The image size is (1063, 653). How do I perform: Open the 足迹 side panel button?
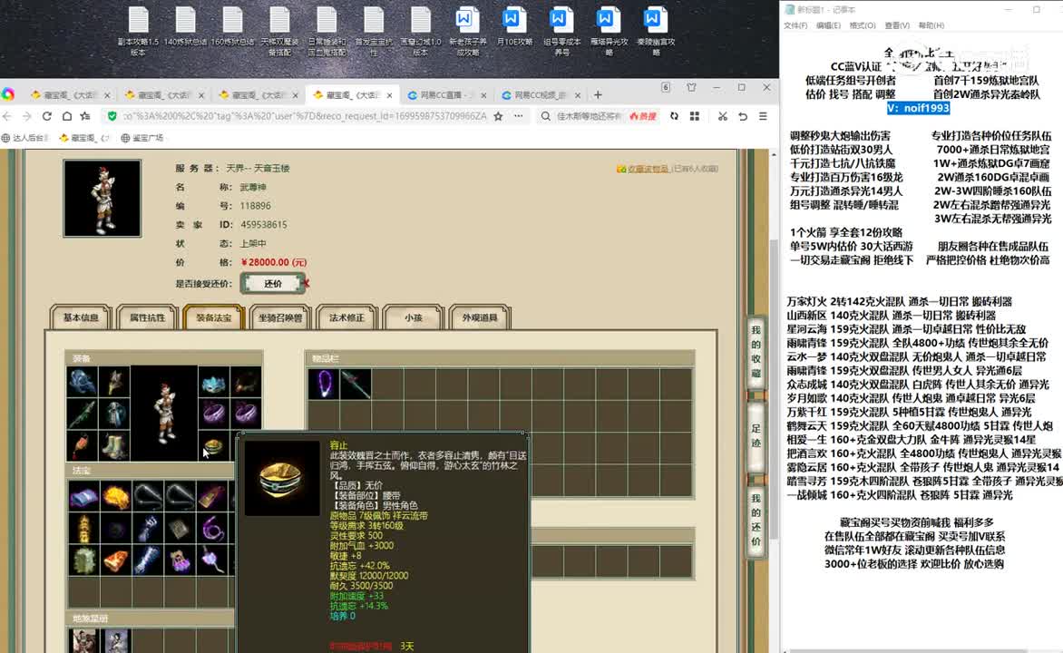[756, 437]
